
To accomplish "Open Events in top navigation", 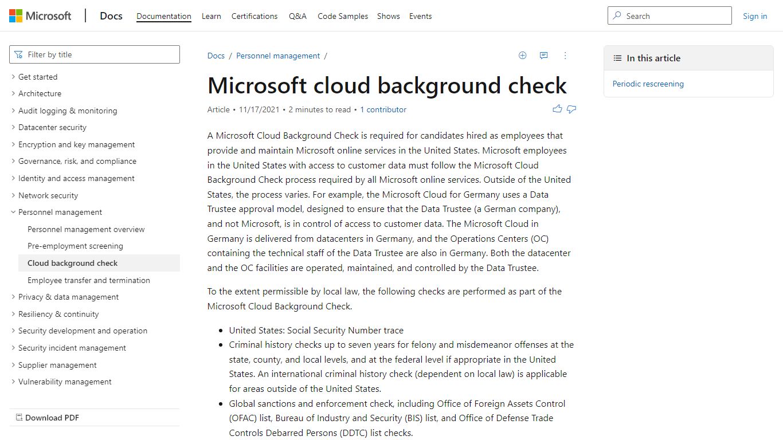I will (x=420, y=16).
